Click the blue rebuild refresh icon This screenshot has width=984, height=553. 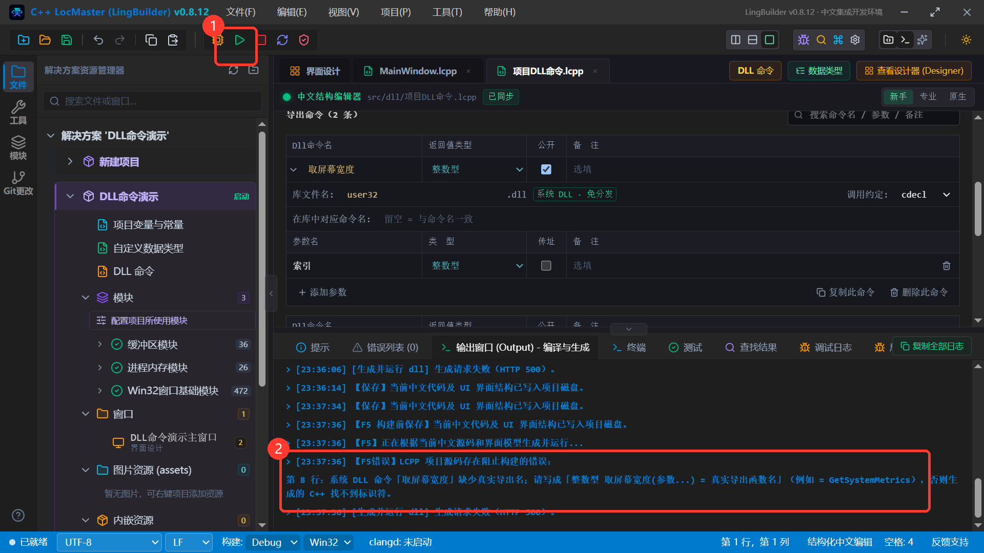click(x=282, y=40)
